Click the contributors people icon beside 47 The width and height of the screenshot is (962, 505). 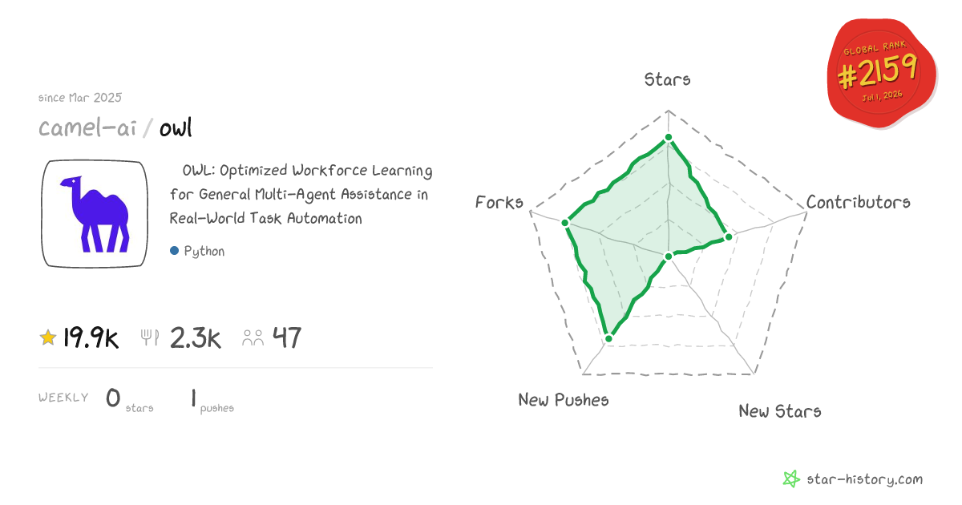click(x=253, y=338)
